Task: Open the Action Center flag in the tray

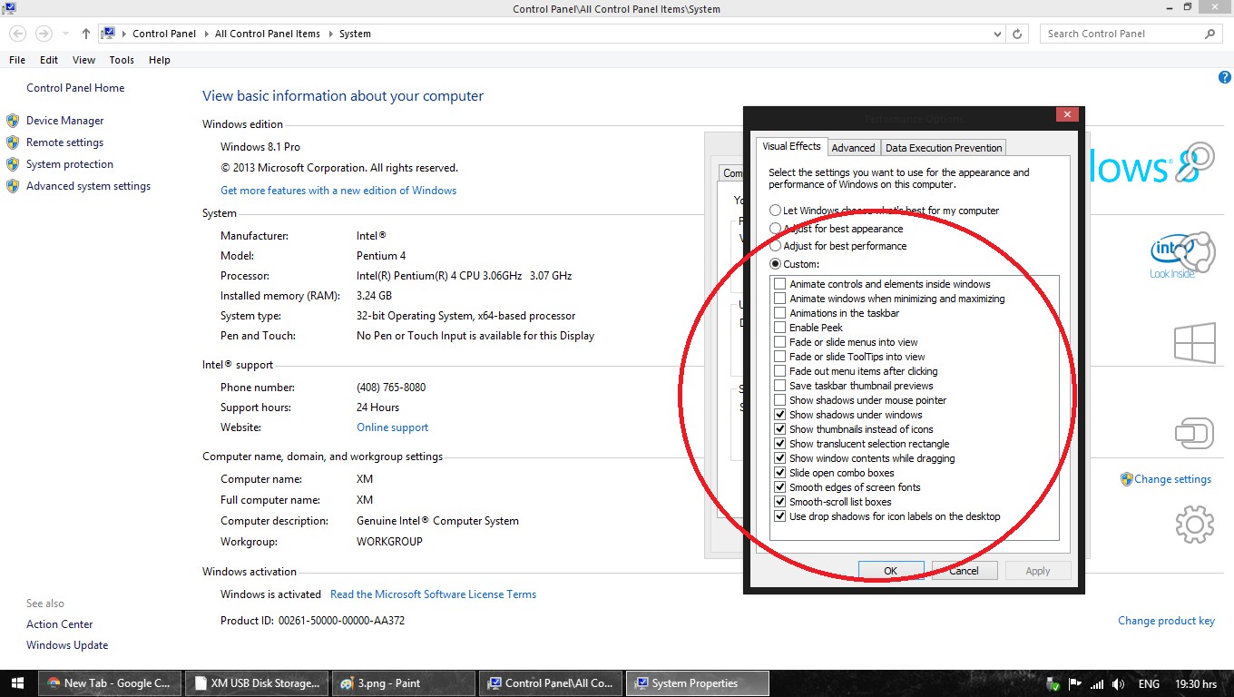Action: [x=1075, y=684]
